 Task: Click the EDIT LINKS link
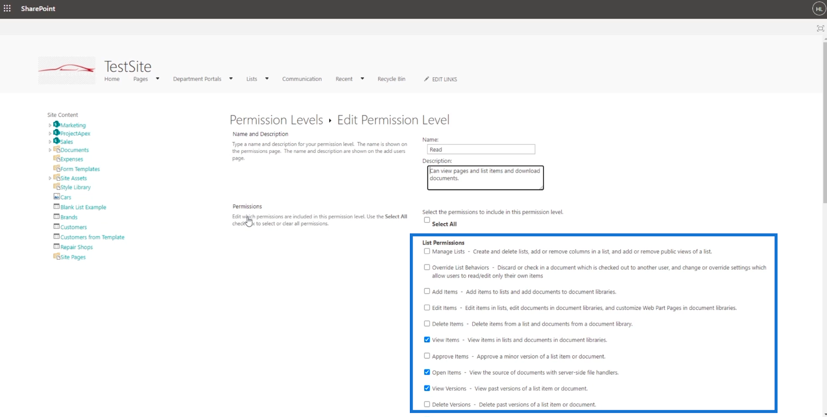tap(445, 80)
